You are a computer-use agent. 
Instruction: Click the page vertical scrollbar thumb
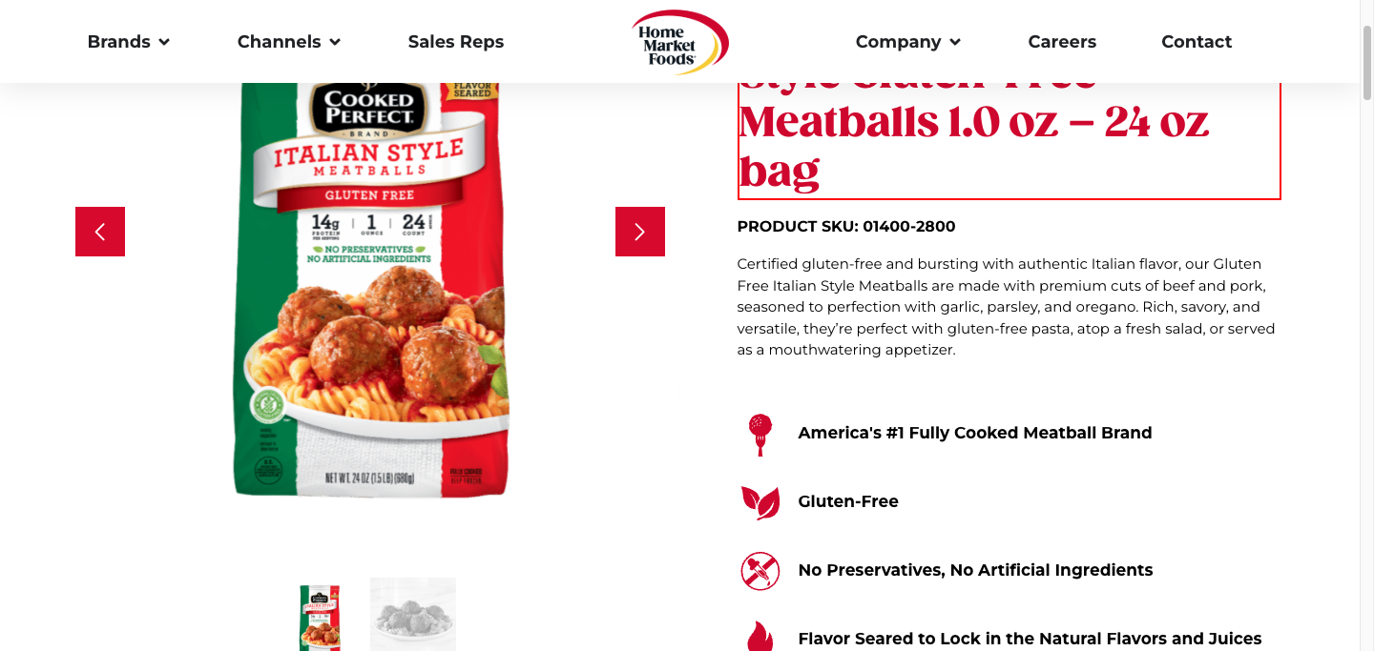click(x=1367, y=61)
